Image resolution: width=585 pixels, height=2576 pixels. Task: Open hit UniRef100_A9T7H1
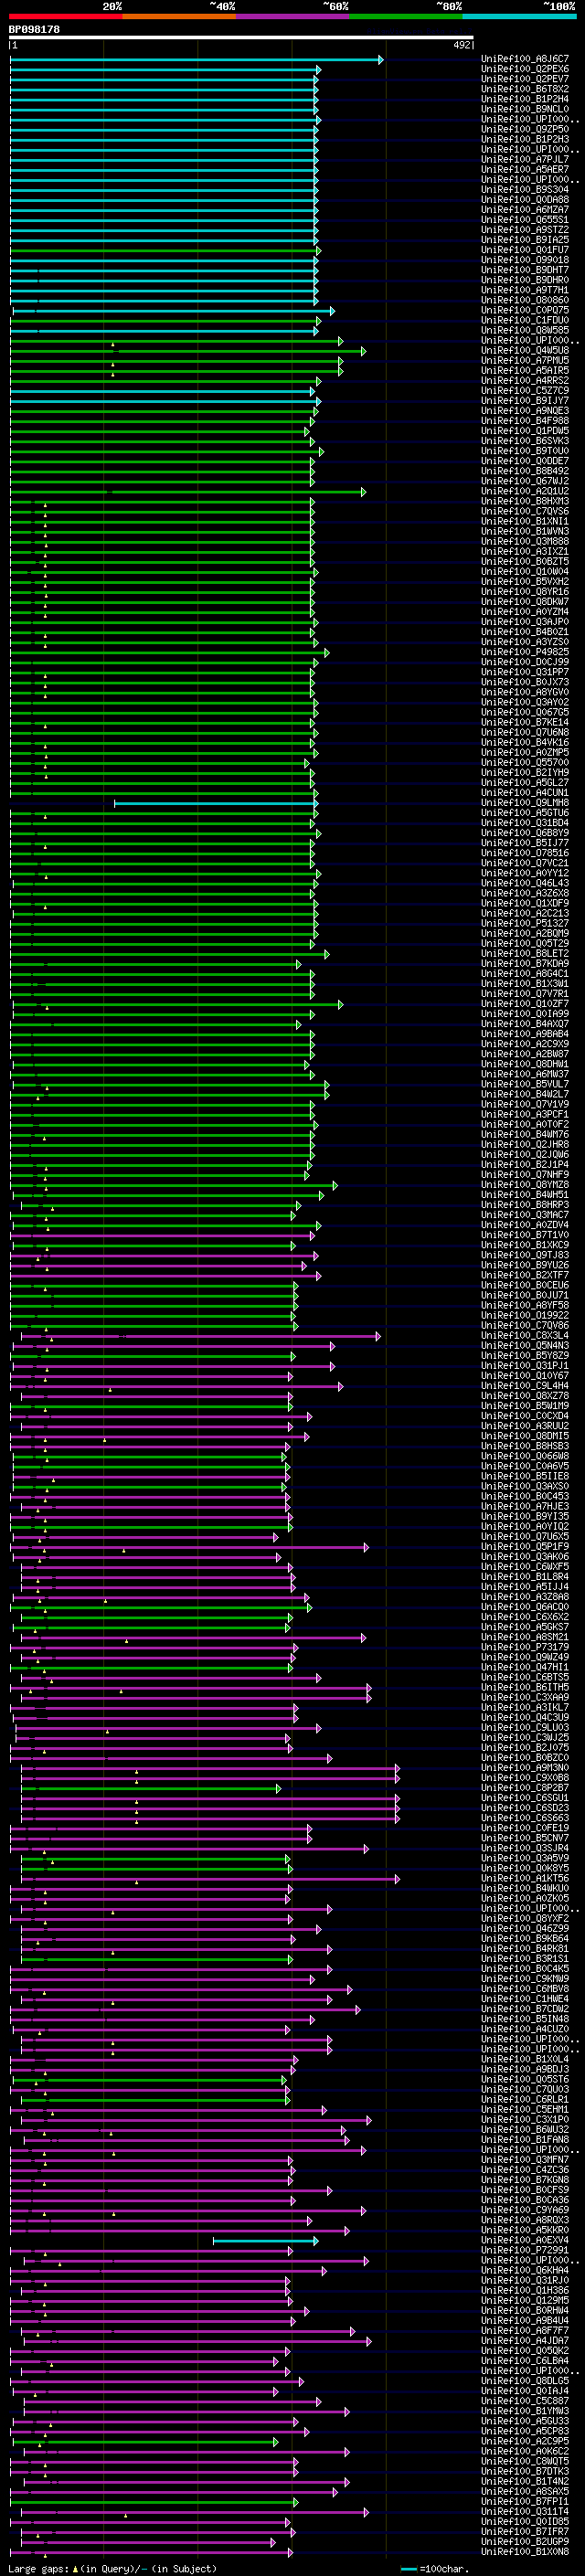pos(525,290)
